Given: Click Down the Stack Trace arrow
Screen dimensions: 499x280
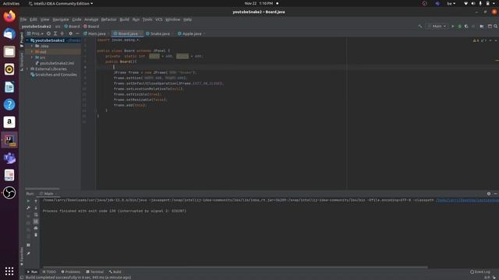Looking at the screenshot, I should (x=36, y=208).
